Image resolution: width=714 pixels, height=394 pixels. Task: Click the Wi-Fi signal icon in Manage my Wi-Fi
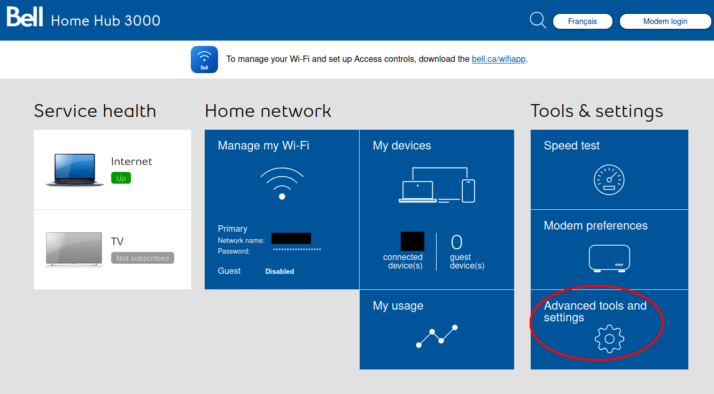pos(282,184)
